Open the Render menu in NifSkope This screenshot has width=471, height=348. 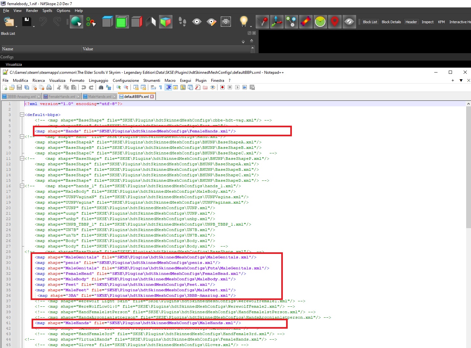[x=32, y=11]
